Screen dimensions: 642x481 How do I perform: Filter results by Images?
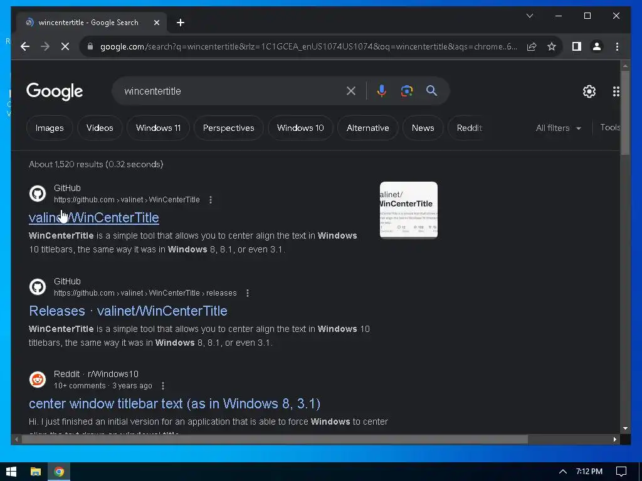[50, 128]
